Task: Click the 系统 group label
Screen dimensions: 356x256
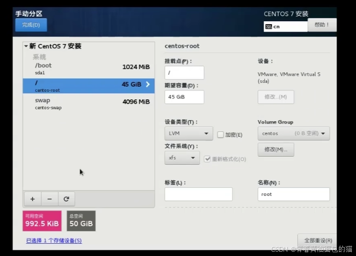Action: (x=39, y=57)
